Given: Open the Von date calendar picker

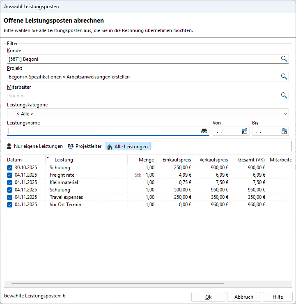Looking at the screenshot, I should [245, 131].
